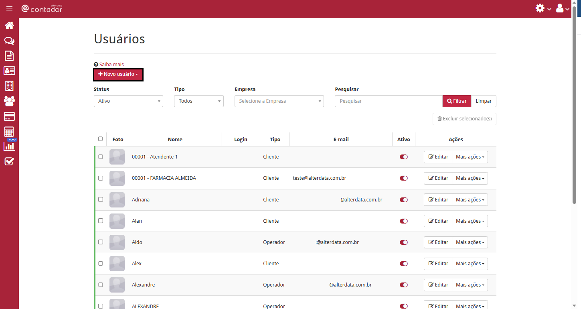Go to the Home icon in sidebar
The height and width of the screenshot is (309, 581).
coord(9,26)
